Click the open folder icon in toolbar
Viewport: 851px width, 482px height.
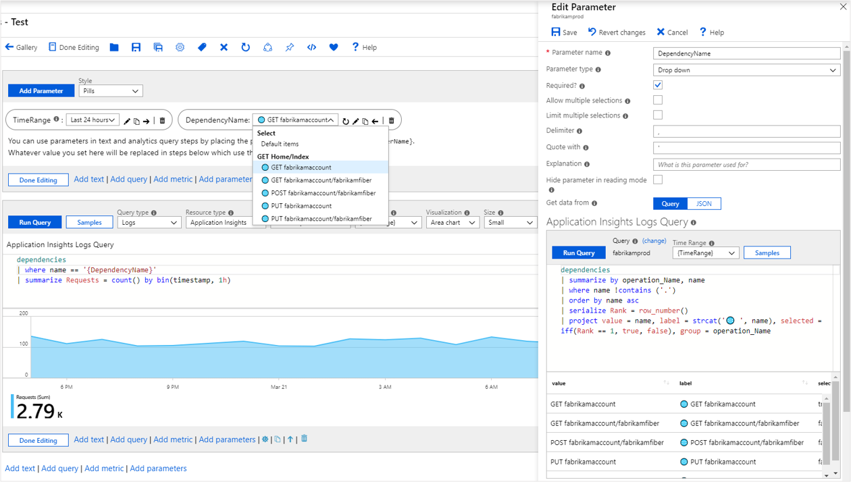[x=114, y=47]
